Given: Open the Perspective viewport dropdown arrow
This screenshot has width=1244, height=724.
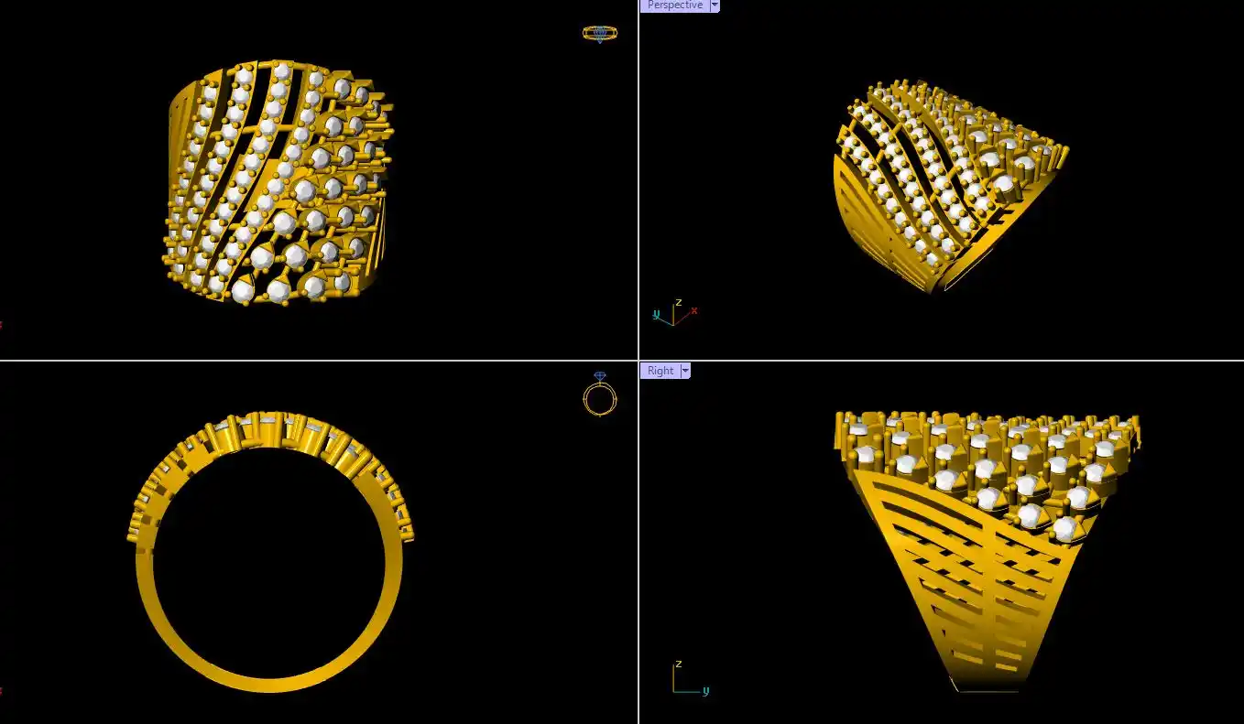Looking at the screenshot, I should pos(715,5).
